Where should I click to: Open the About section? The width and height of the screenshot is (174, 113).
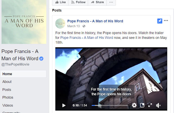point(7,82)
